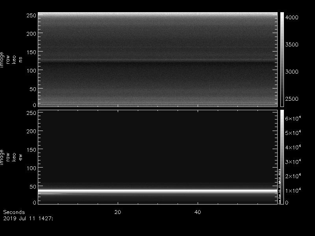Click the 50 tick label on the ew keogram
This screenshot has width=315, height=236.
click(x=33, y=186)
